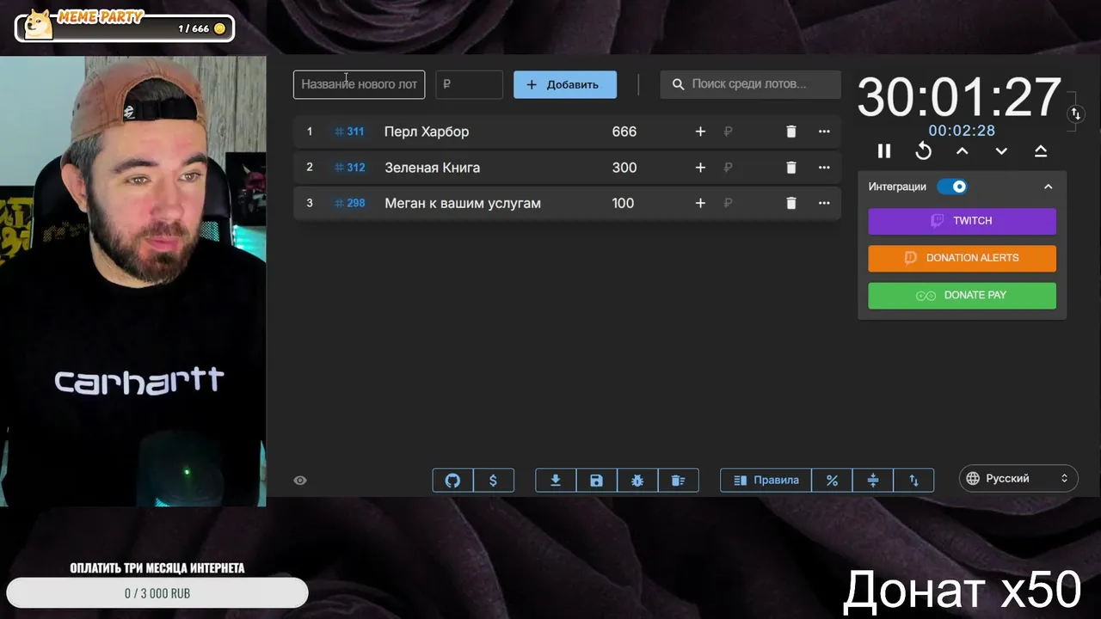The height and width of the screenshot is (619, 1101).
Task: Delete the Меган к вашим услугам lot
Action: (x=791, y=203)
